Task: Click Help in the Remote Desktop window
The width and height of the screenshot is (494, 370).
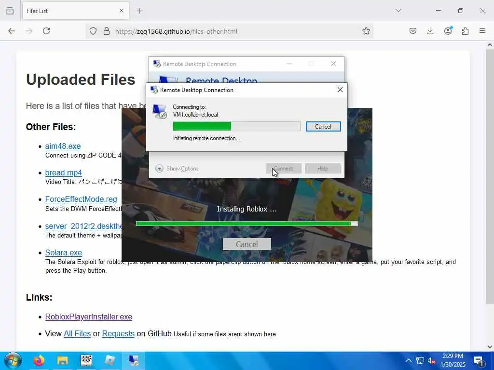Action: click(323, 168)
